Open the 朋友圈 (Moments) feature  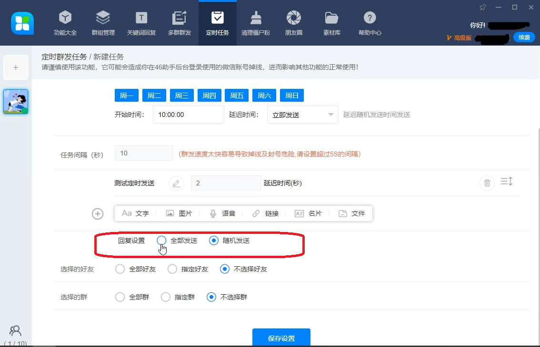click(x=293, y=22)
